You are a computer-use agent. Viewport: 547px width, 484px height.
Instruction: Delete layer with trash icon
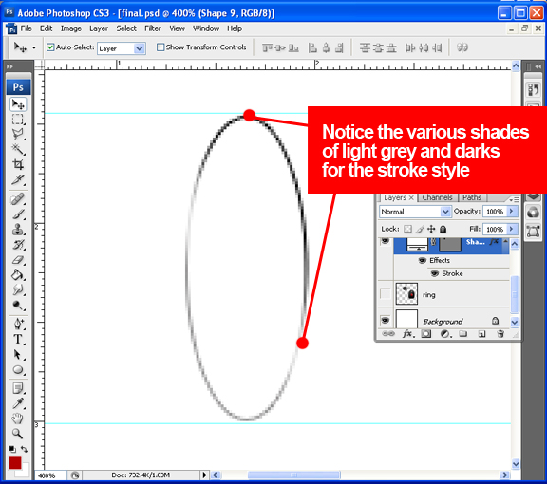click(500, 334)
